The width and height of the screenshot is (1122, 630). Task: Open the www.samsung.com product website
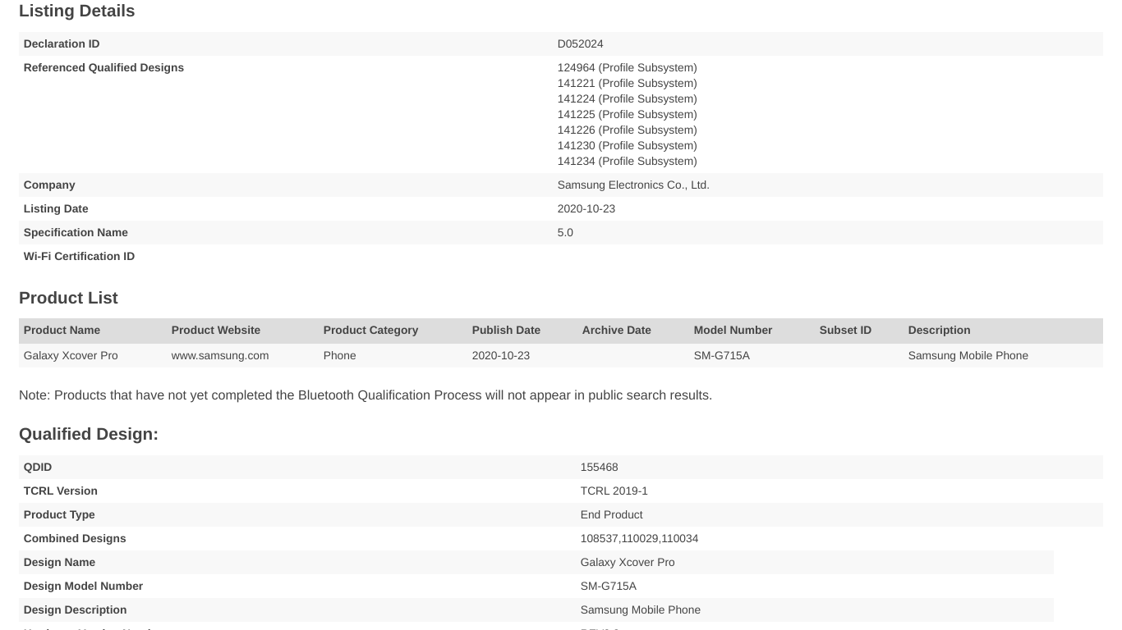tap(220, 355)
